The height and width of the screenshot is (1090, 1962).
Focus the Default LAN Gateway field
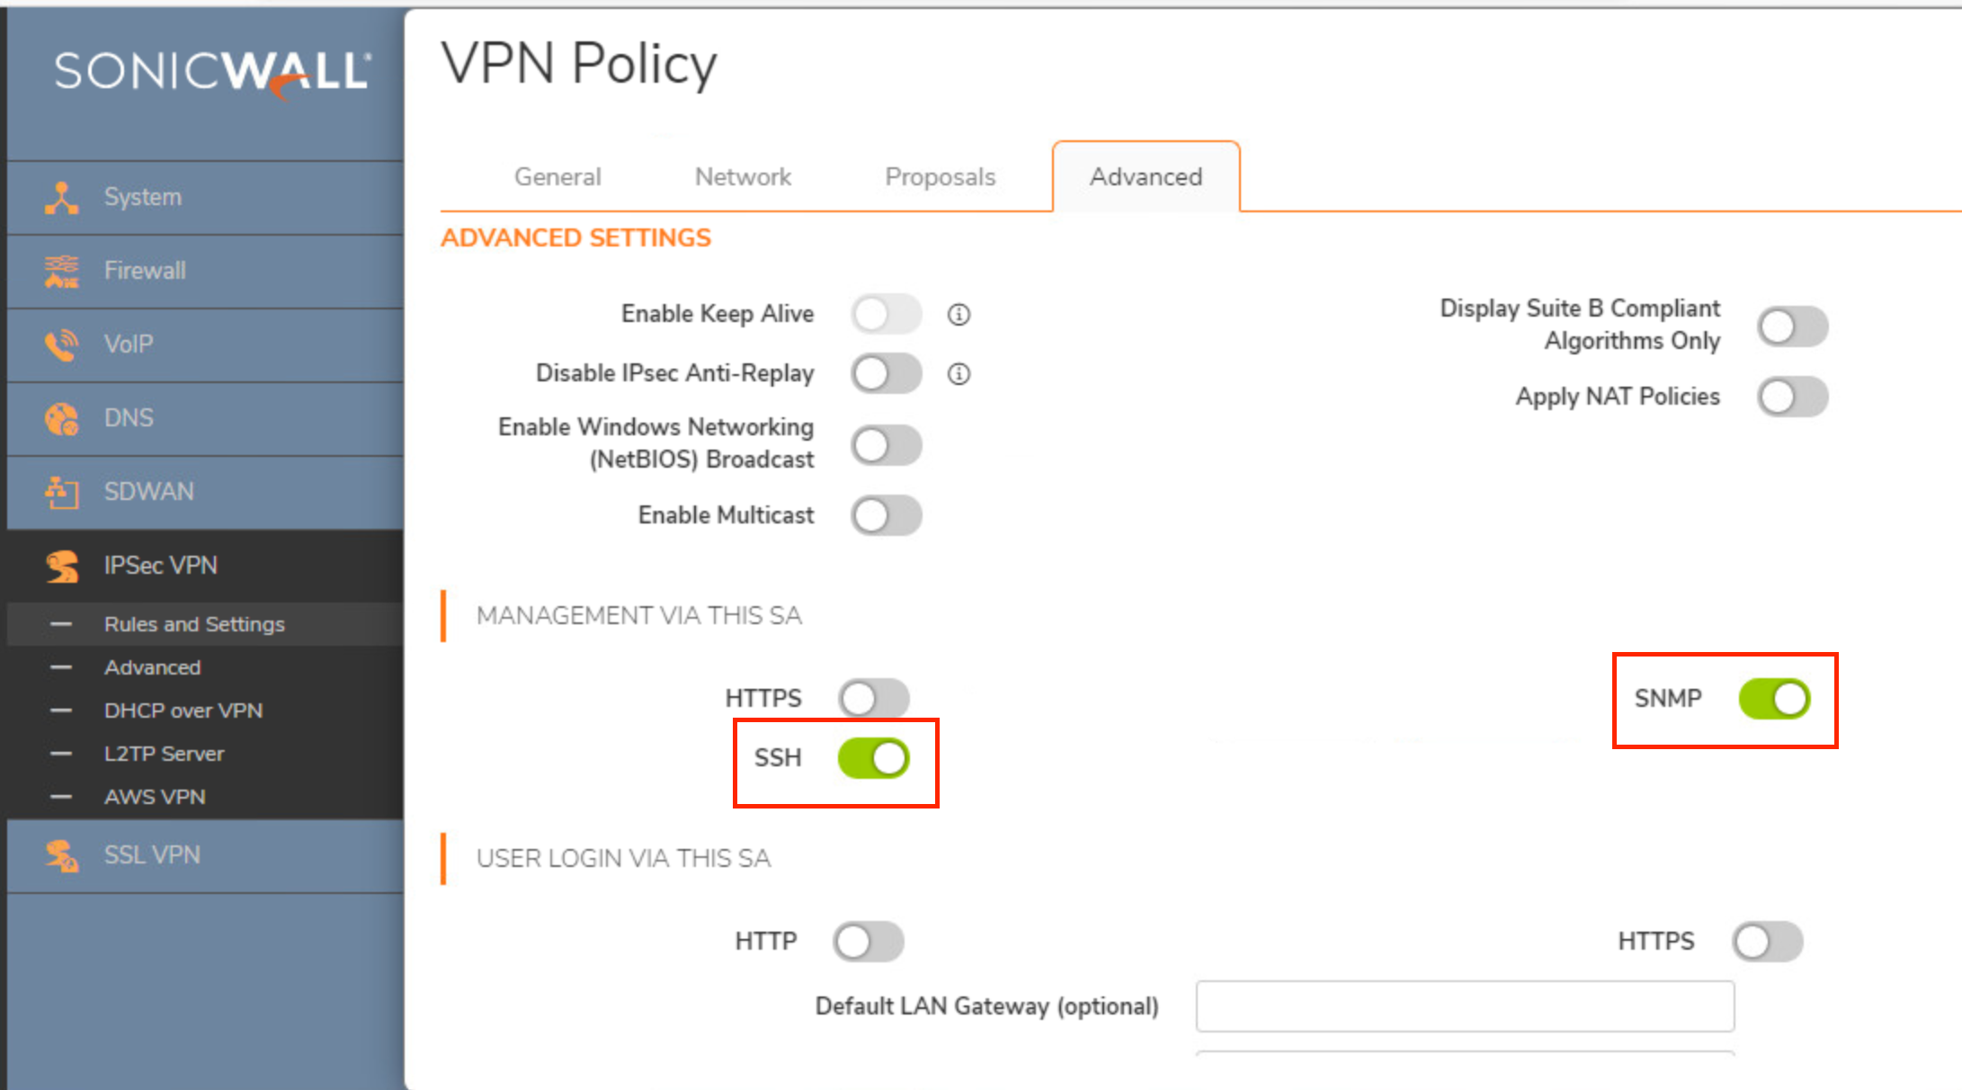tap(1465, 1006)
